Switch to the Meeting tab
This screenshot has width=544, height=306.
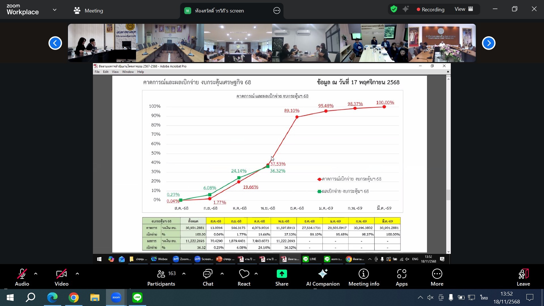[88, 11]
